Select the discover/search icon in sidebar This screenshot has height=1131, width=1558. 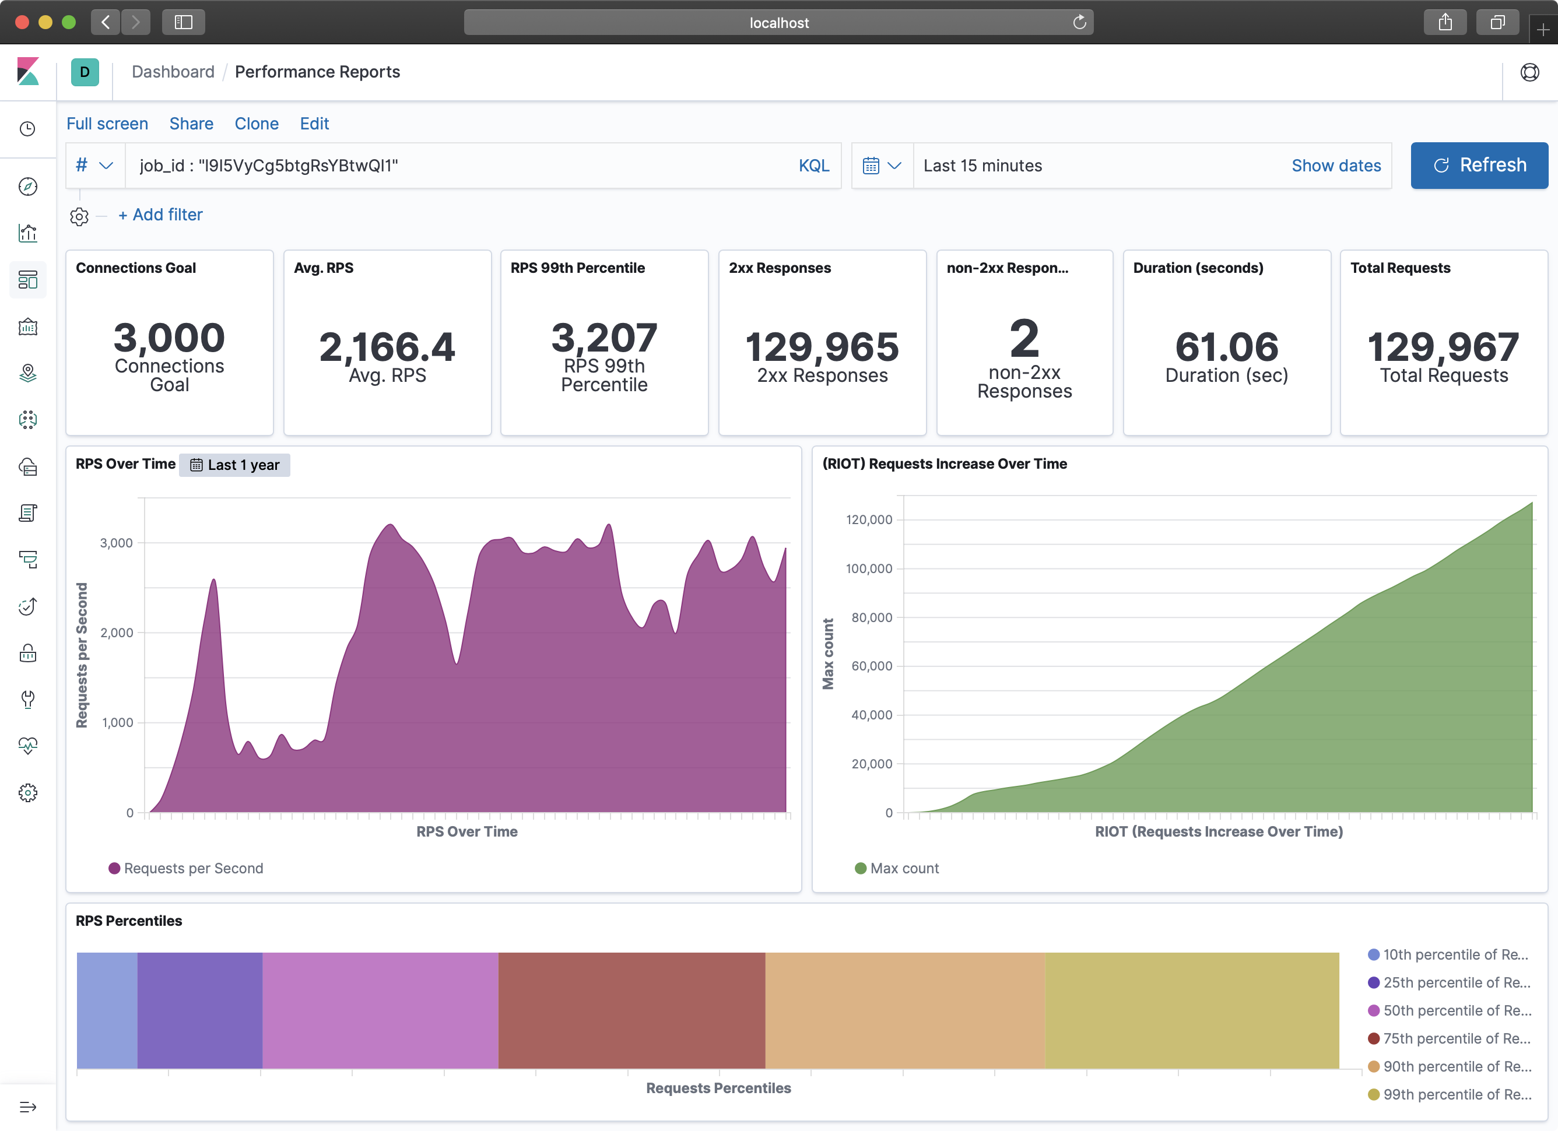coord(29,187)
